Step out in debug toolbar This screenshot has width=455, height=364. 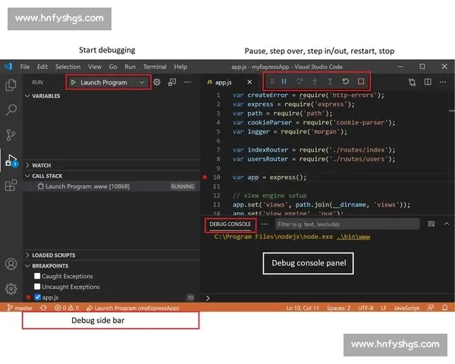click(x=330, y=81)
